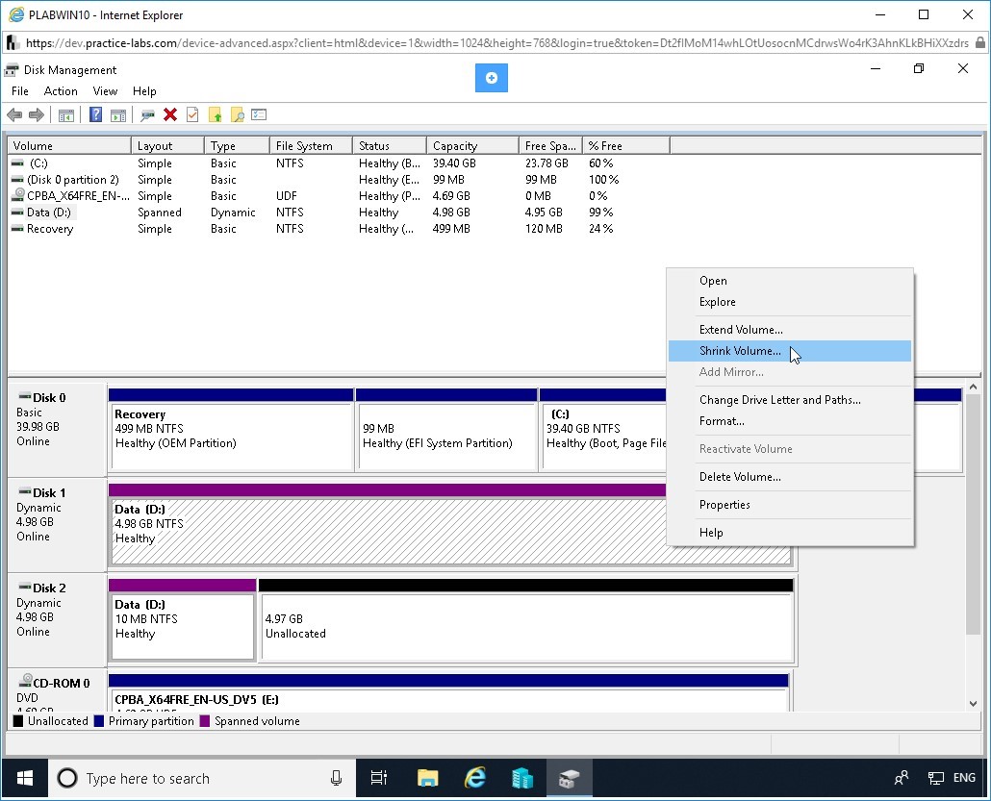Click the yellow folder up-arrow toolbar icon
Image resolution: width=991 pixels, height=801 pixels.
click(x=216, y=114)
